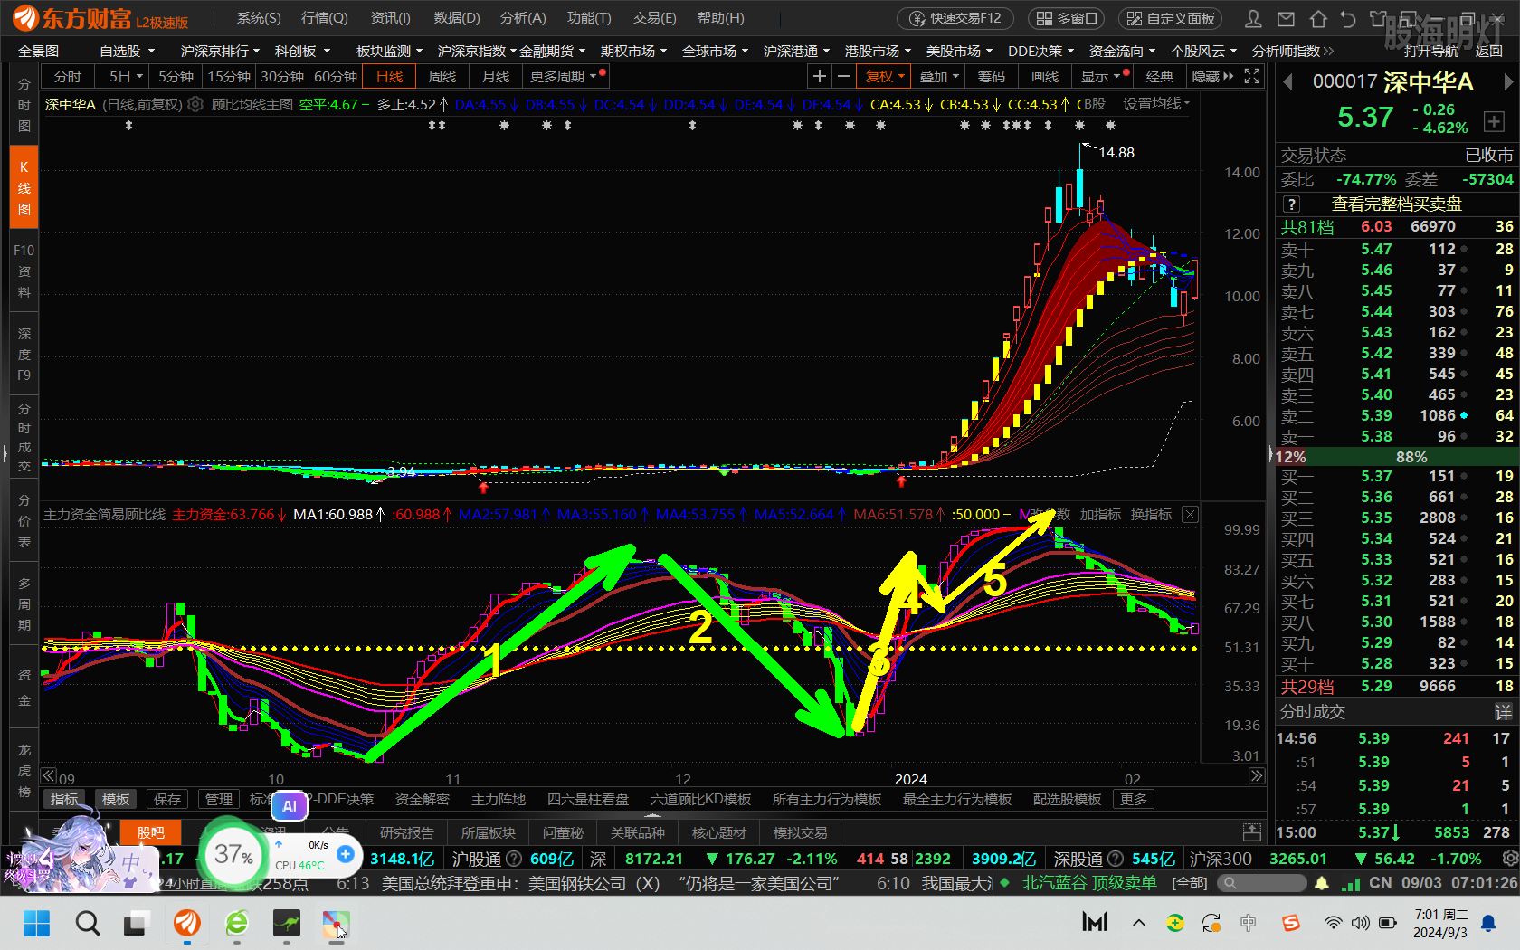Go to the home page icon
Image resolution: width=1520 pixels, height=950 pixels.
1318,18
